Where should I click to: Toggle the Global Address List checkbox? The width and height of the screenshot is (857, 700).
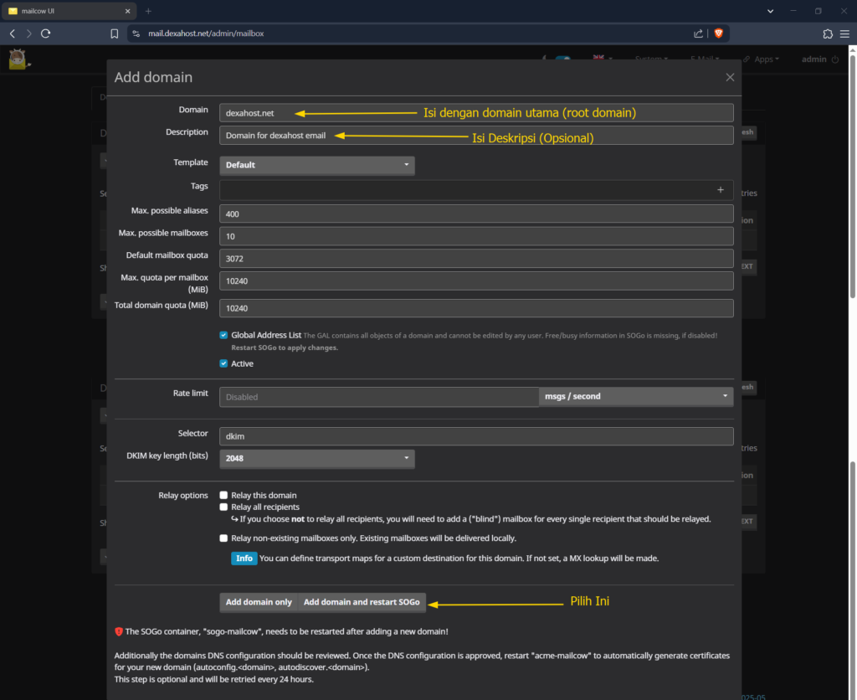(x=223, y=335)
